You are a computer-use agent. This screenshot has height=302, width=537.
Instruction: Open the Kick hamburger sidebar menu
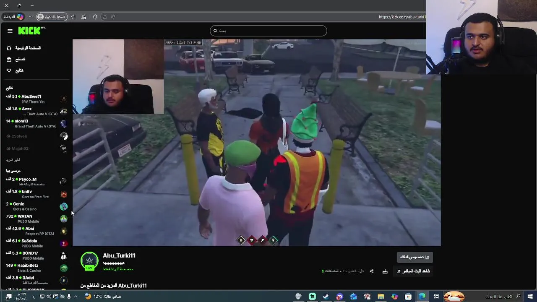coord(10,31)
